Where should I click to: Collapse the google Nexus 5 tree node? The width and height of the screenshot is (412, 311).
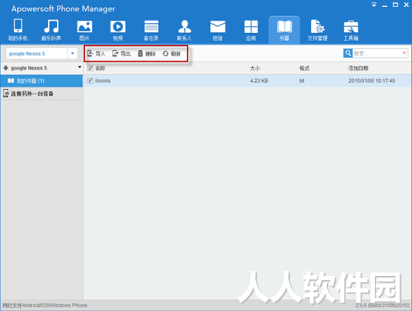point(80,67)
